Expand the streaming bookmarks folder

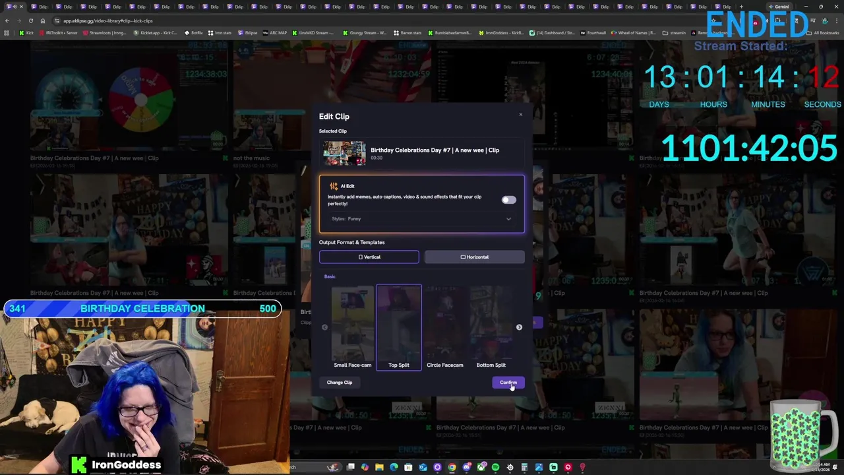[x=675, y=33]
